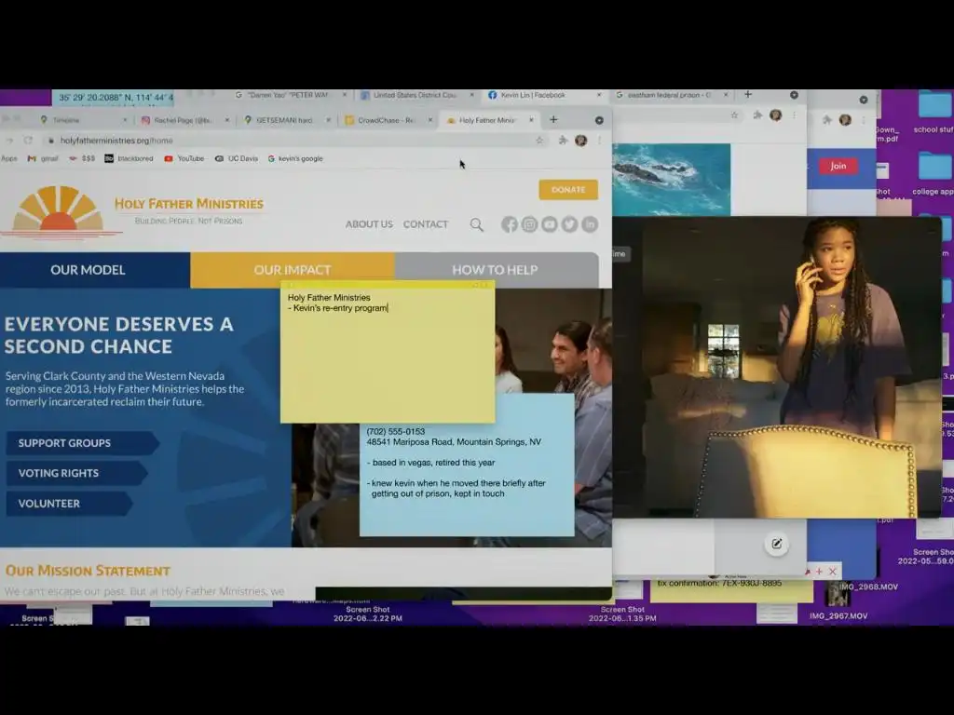This screenshot has width=954, height=715.
Task: Open the OUR MODEL section
Action: (x=94, y=270)
